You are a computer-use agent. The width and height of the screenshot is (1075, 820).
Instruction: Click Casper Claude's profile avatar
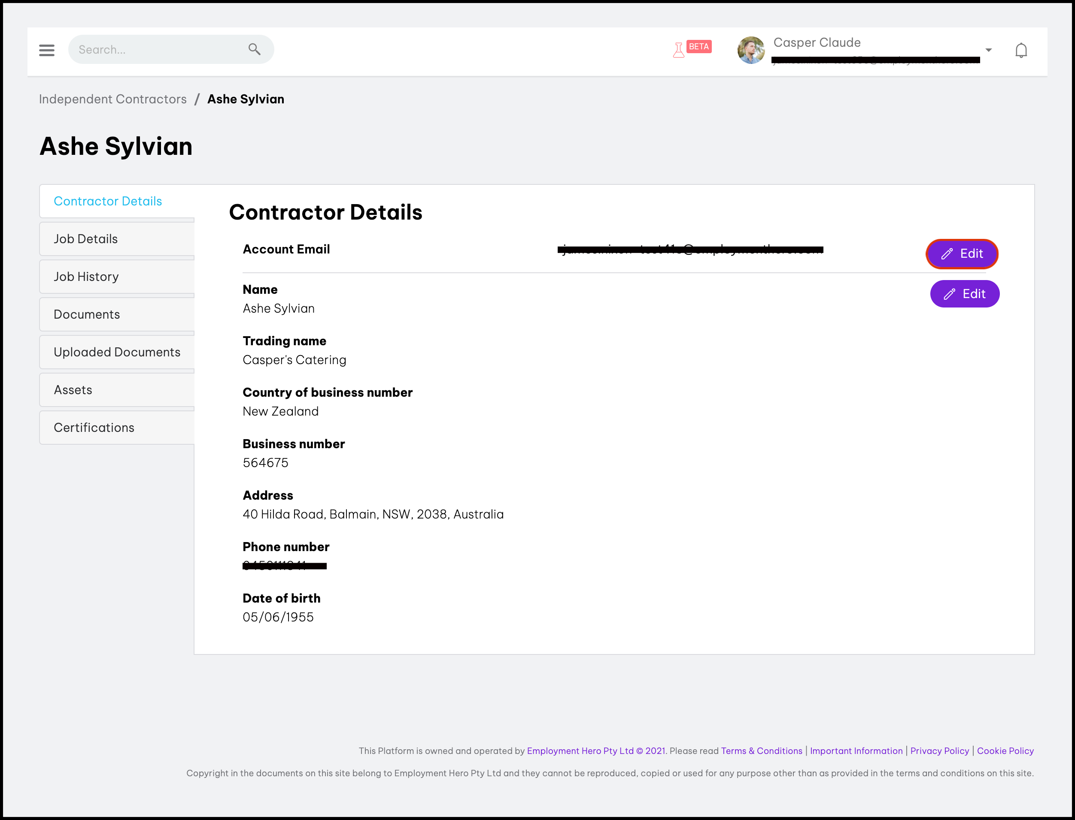tap(750, 50)
